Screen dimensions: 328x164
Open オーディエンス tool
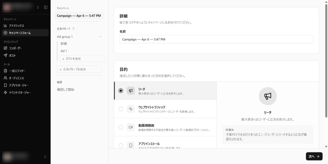pos(16,78)
